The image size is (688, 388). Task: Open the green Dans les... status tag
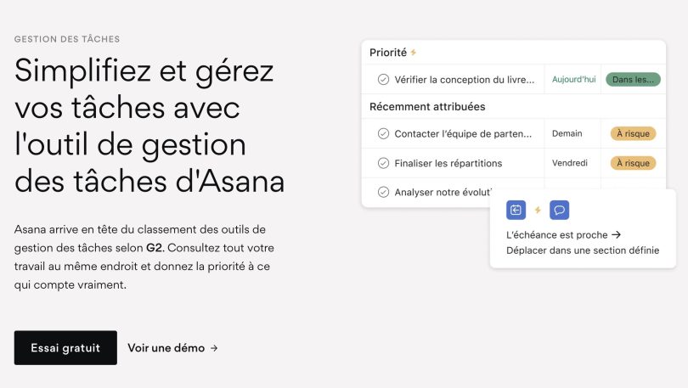pos(633,79)
